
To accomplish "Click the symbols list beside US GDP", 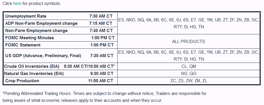I will pyautogui.click(x=188, y=56).
